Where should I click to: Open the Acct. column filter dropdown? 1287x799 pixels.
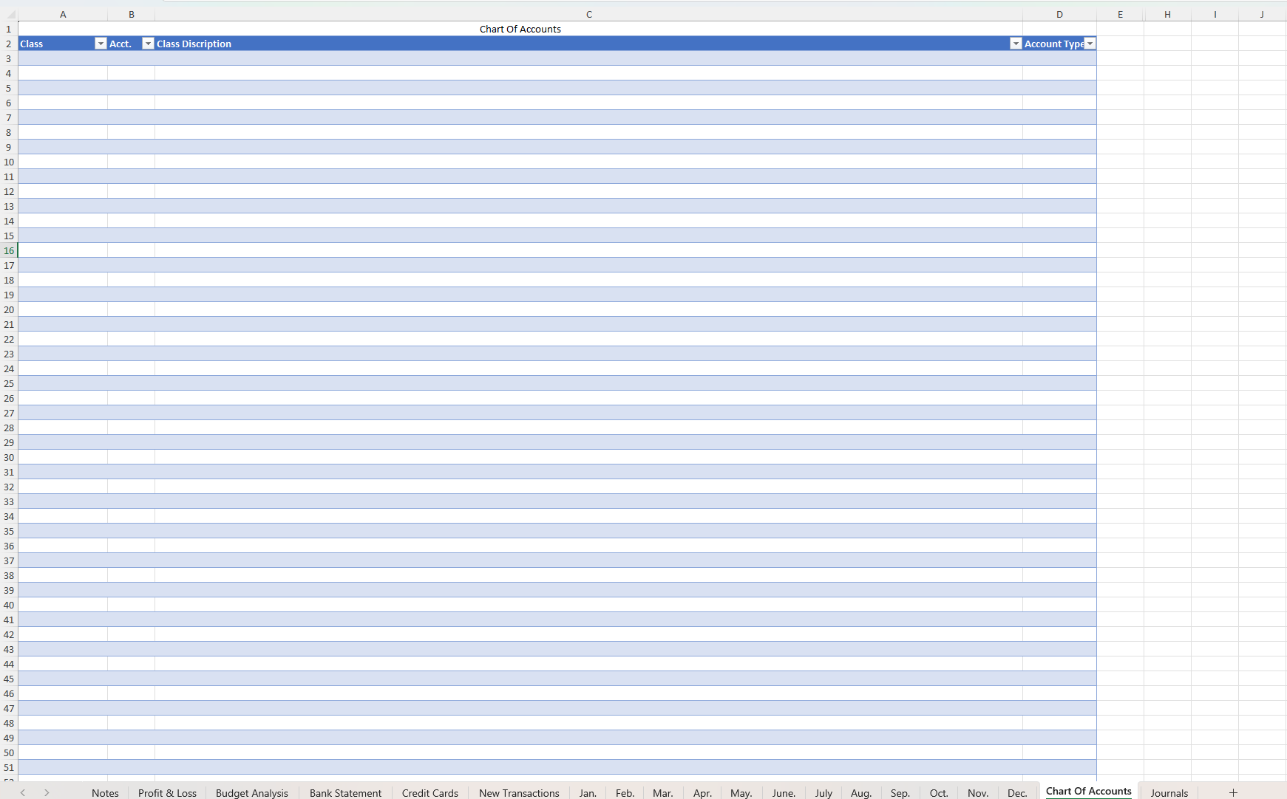coord(148,44)
